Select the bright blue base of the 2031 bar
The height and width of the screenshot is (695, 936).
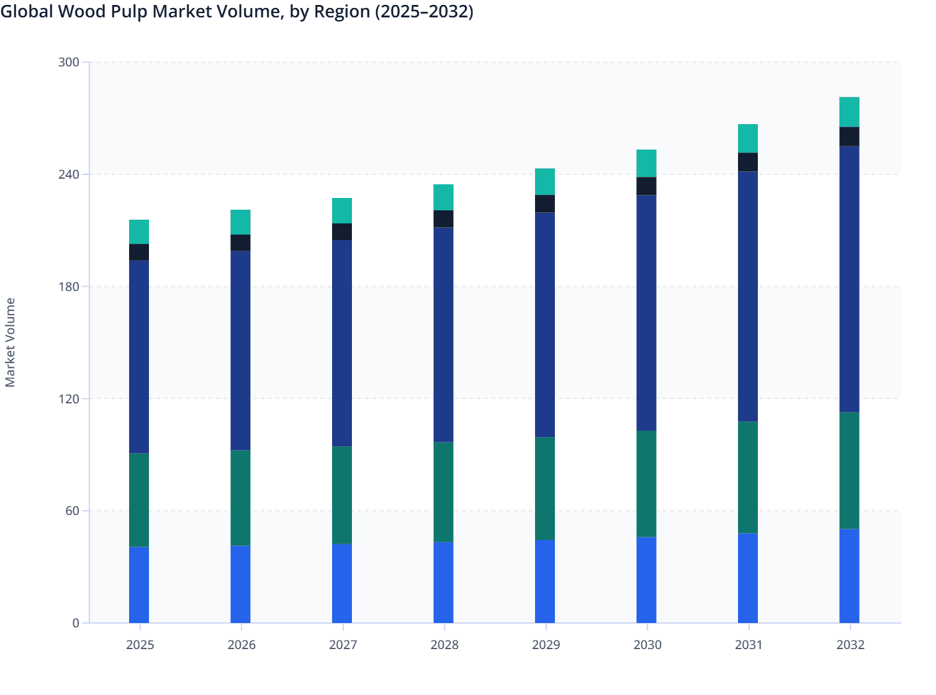coord(749,577)
